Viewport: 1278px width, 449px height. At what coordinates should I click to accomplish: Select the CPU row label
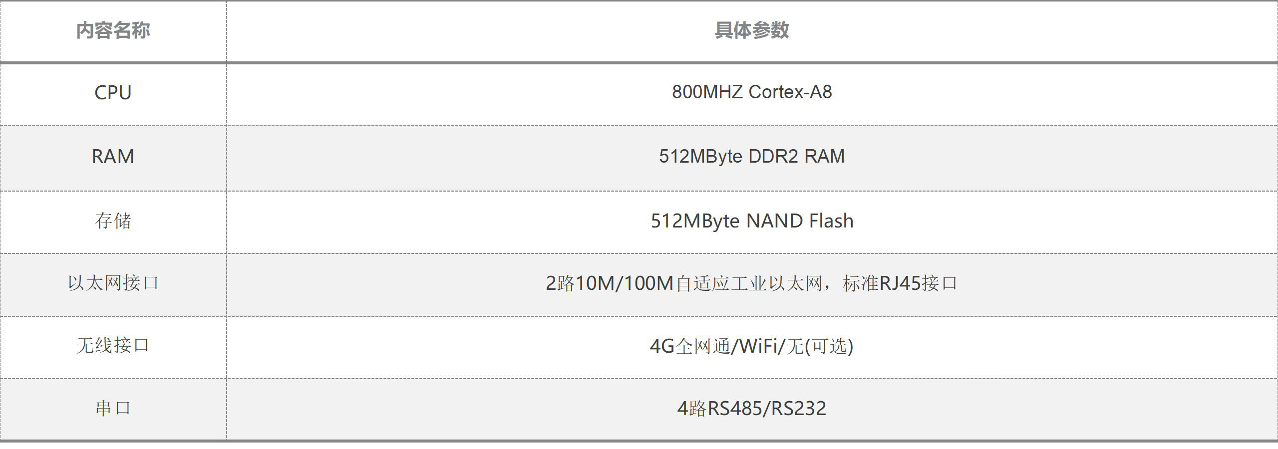tap(113, 93)
